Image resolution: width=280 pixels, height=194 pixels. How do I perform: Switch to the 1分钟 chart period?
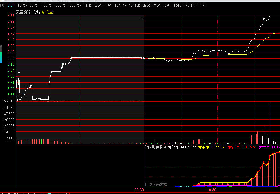22,5
